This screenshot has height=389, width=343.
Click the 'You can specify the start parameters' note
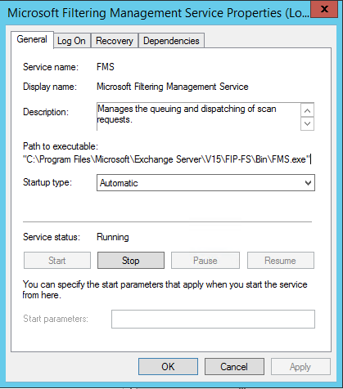pos(165,289)
